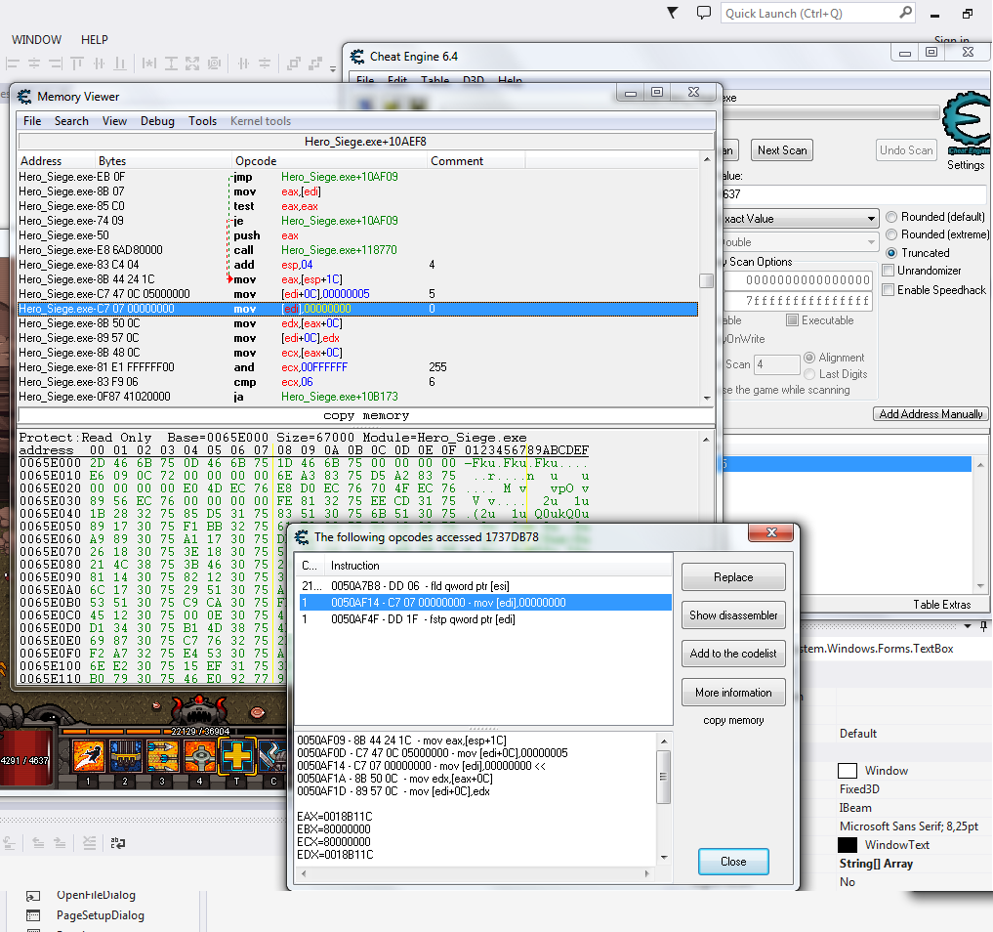Open Kernel tools menu in Memory Viewer
Viewport: 993px width, 932px height.
point(261,121)
